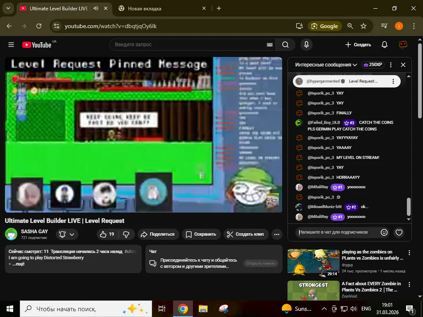The image size is (423, 317).
Task: Open the notifications bell
Action: tap(384, 45)
